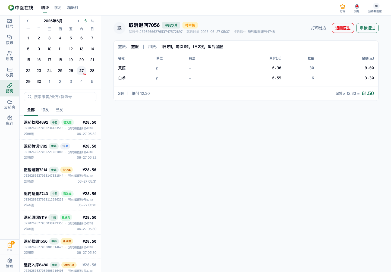Select June 30 in the calendar

click(39, 82)
